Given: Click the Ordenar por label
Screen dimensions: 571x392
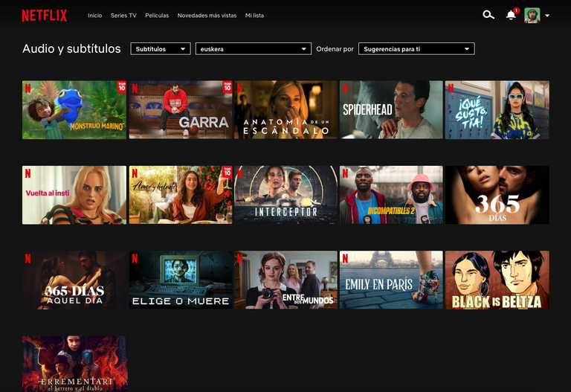Looking at the screenshot, I should 335,49.
